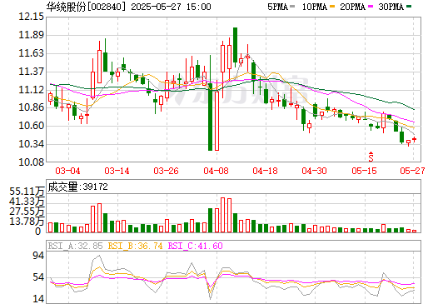Click the 54 RSI axis label
The width and height of the screenshot is (433, 304).
point(38,277)
